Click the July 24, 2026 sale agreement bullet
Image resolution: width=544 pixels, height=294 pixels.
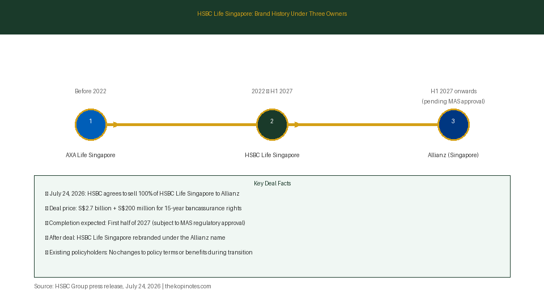[142, 193]
